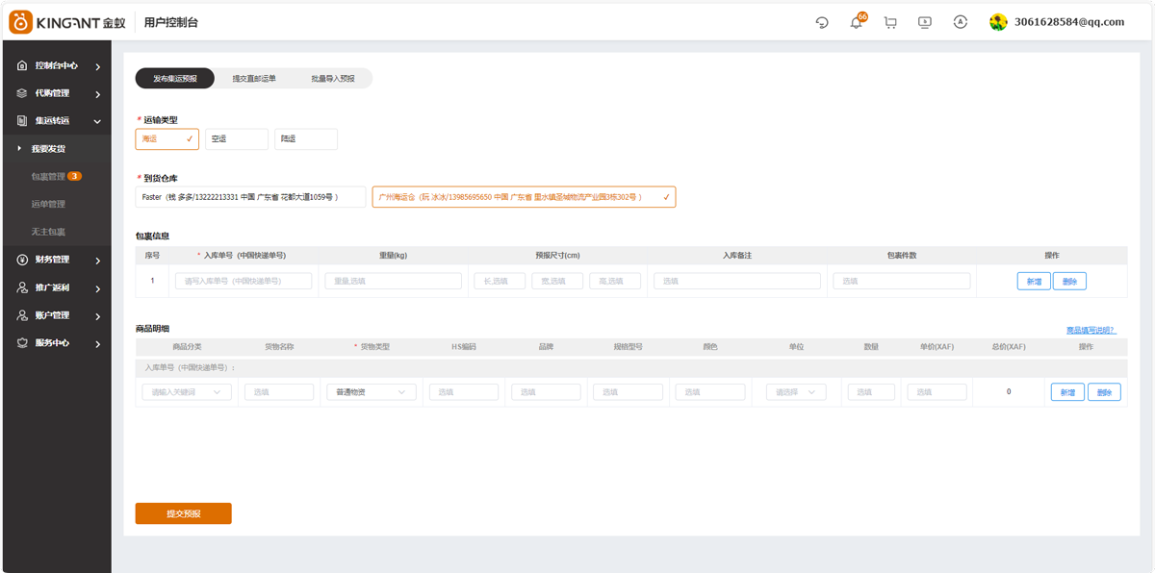Open the 商品填写说明 help link
The image size is (1155, 573).
[x=1091, y=330]
